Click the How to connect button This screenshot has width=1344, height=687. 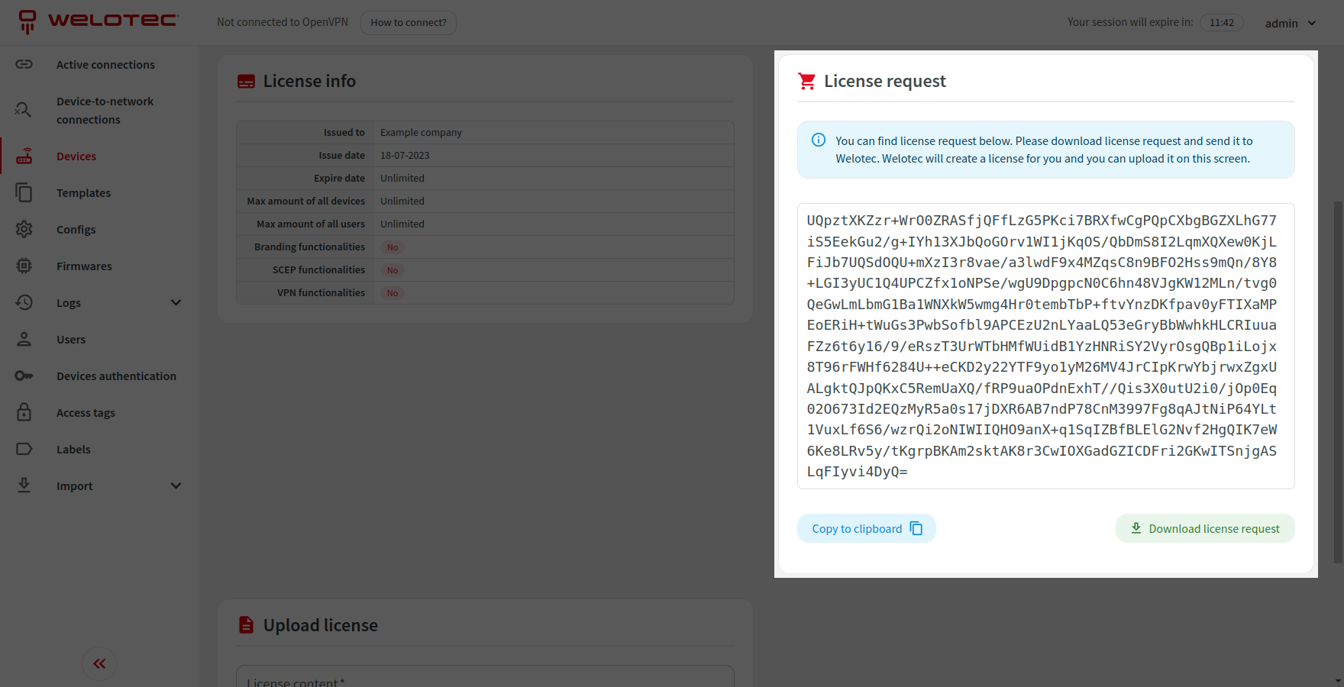[x=408, y=23]
